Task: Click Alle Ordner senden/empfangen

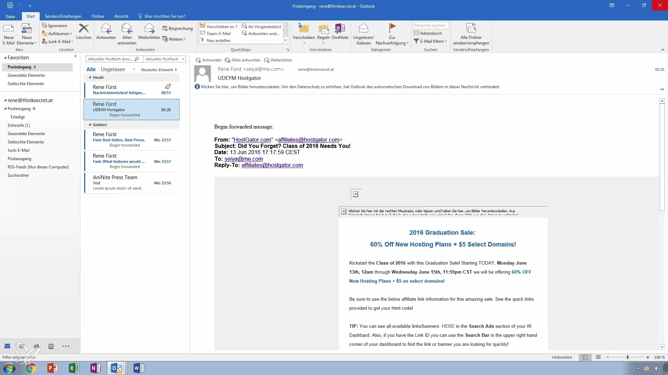Action: coord(471,34)
